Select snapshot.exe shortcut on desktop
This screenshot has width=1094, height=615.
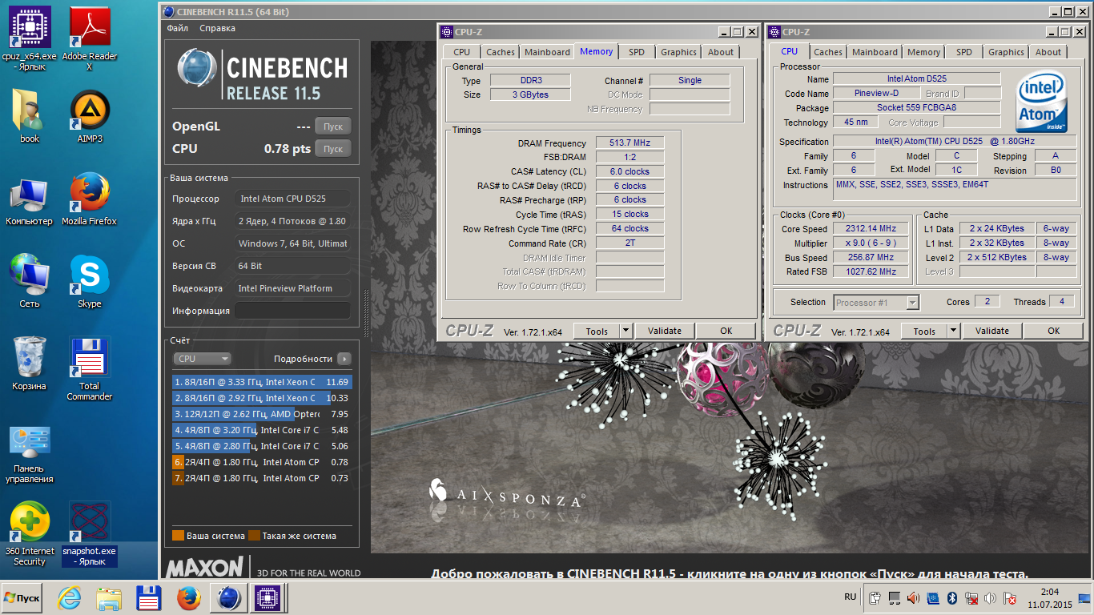coord(90,533)
